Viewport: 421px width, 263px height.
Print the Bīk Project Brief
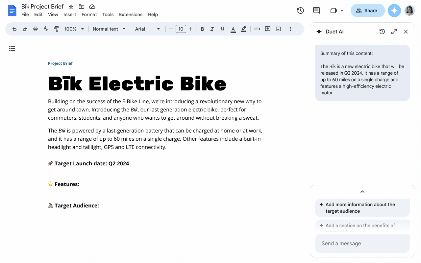(x=35, y=29)
